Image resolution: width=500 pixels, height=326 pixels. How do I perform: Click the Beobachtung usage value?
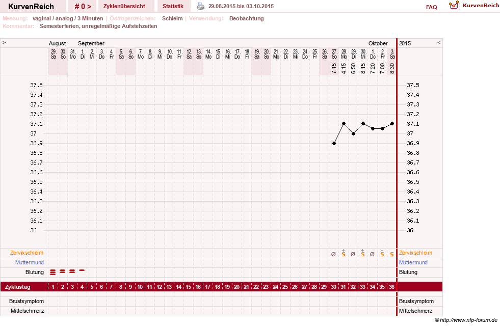247,18
